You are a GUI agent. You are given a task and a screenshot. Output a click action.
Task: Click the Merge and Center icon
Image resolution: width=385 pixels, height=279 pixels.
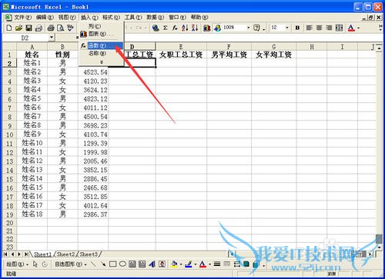(x=339, y=28)
